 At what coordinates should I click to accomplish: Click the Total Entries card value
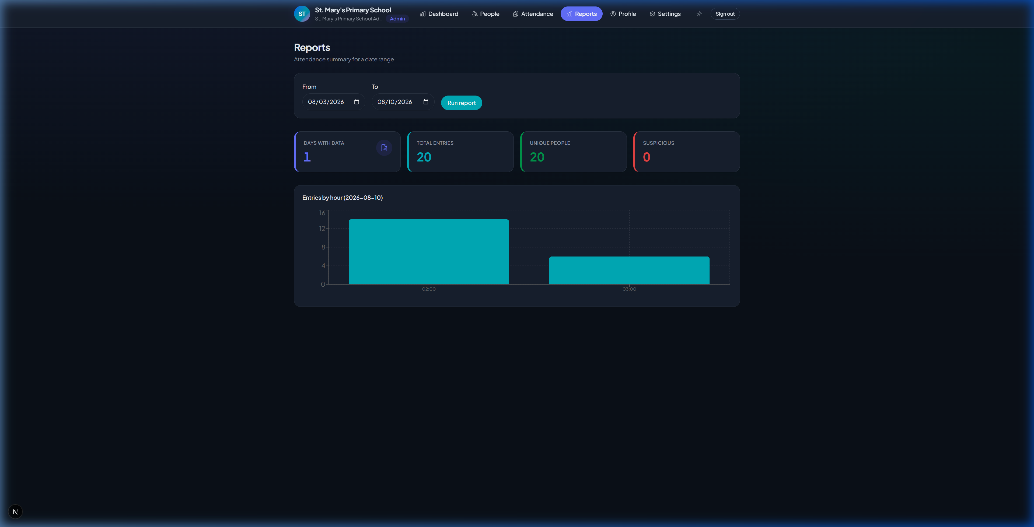click(424, 157)
